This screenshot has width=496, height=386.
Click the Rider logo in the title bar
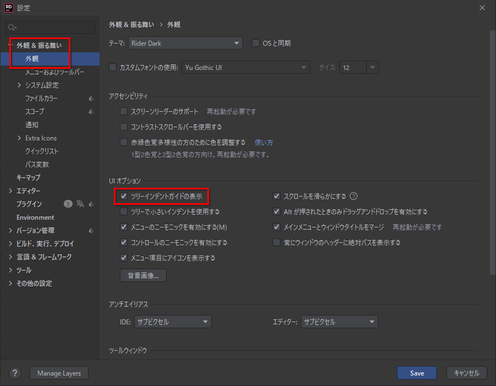pos(7,8)
